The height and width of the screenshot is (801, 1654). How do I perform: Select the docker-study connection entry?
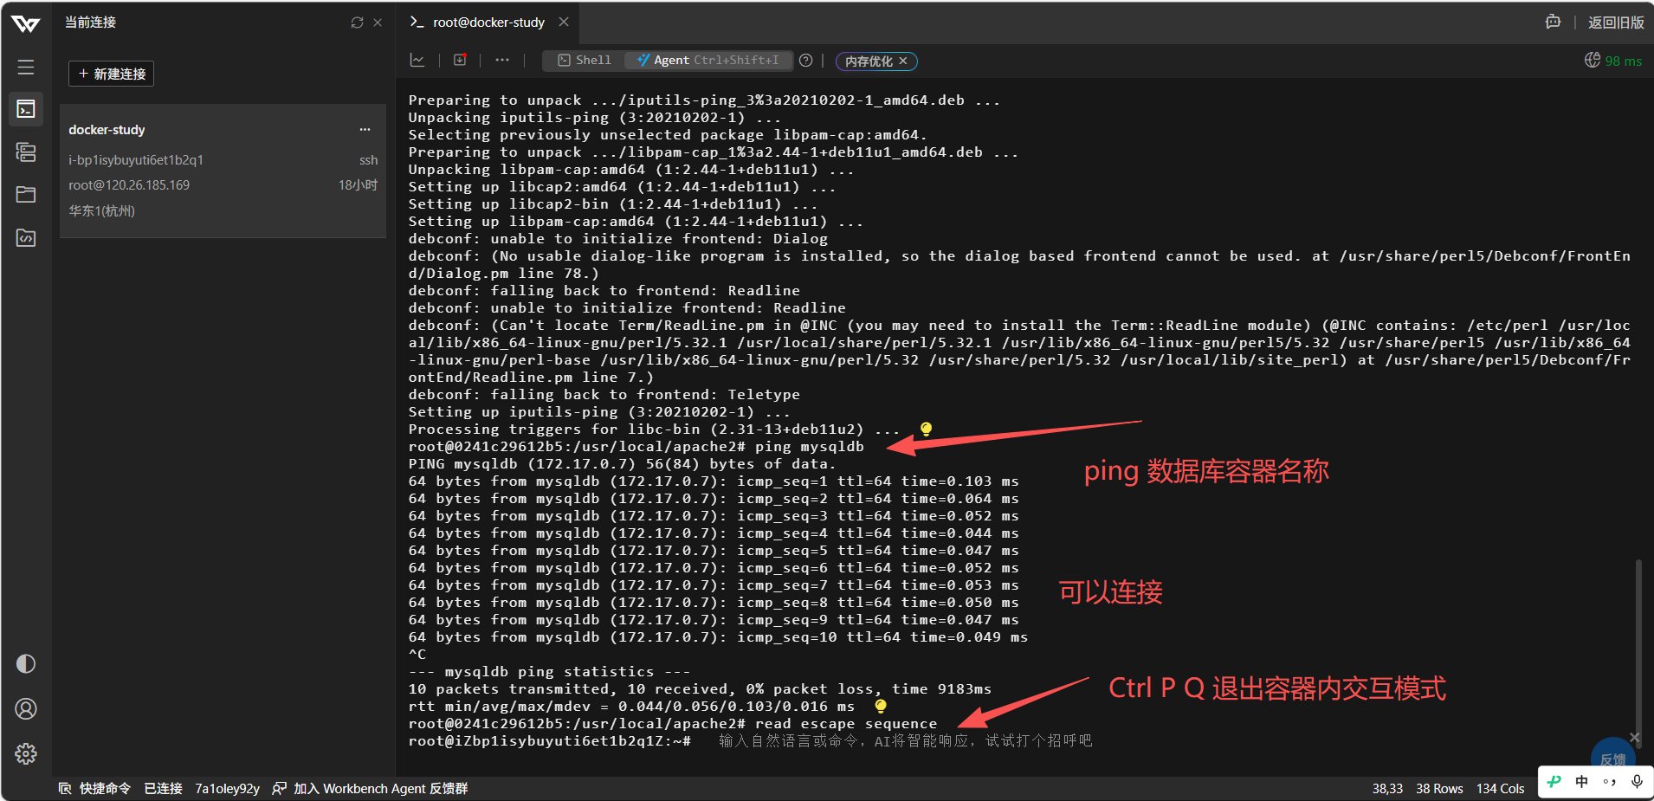[223, 171]
